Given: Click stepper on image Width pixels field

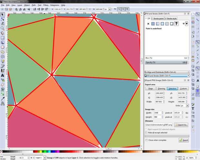Looking at the screenshot, I should coord(162,113).
